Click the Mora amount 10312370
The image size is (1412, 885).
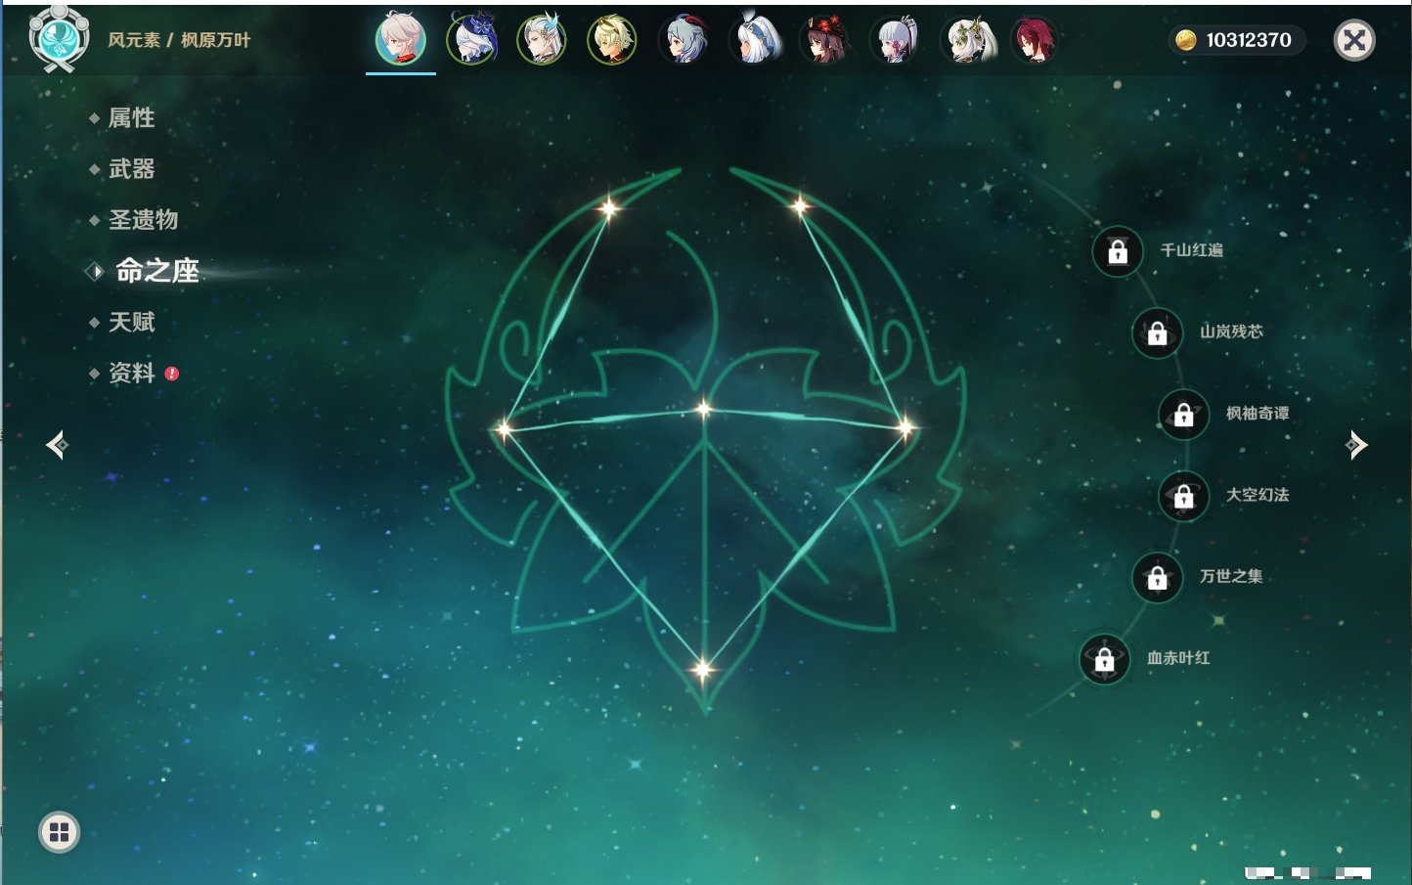[1249, 40]
